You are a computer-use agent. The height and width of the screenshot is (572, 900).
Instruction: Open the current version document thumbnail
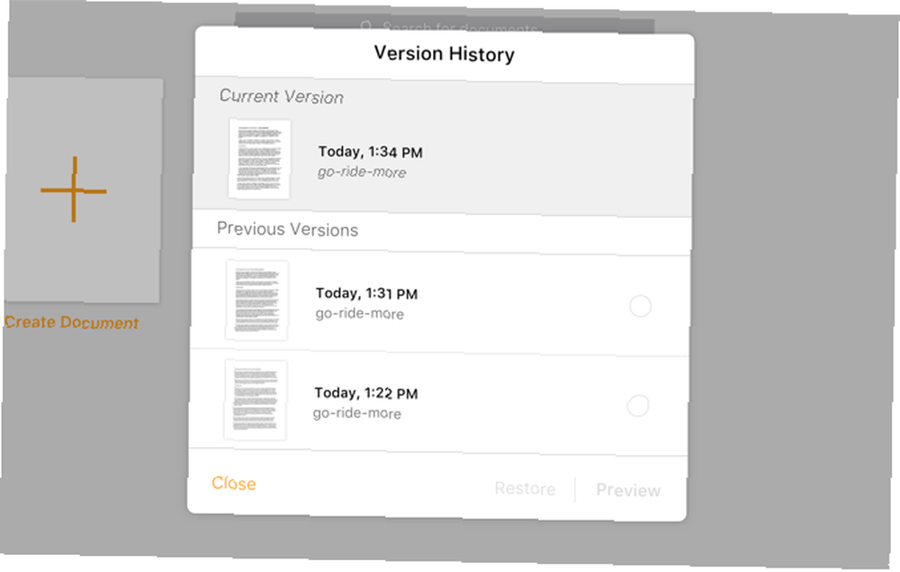(x=259, y=159)
